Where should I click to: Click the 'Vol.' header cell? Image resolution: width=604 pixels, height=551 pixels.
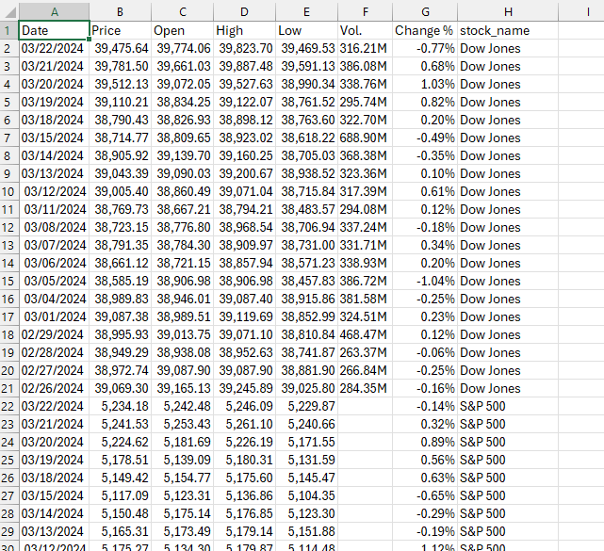click(x=366, y=30)
